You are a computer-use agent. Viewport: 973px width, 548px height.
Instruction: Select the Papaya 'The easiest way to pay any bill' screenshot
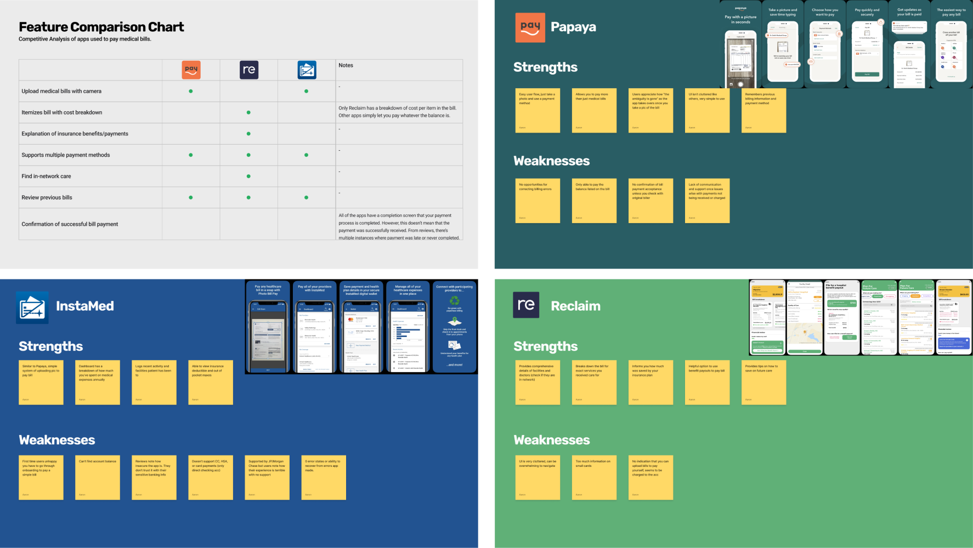click(x=952, y=44)
